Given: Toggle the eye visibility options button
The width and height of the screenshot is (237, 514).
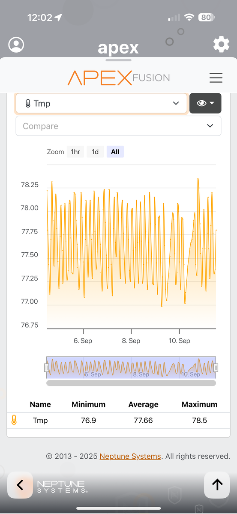Looking at the screenshot, I should 205,103.
